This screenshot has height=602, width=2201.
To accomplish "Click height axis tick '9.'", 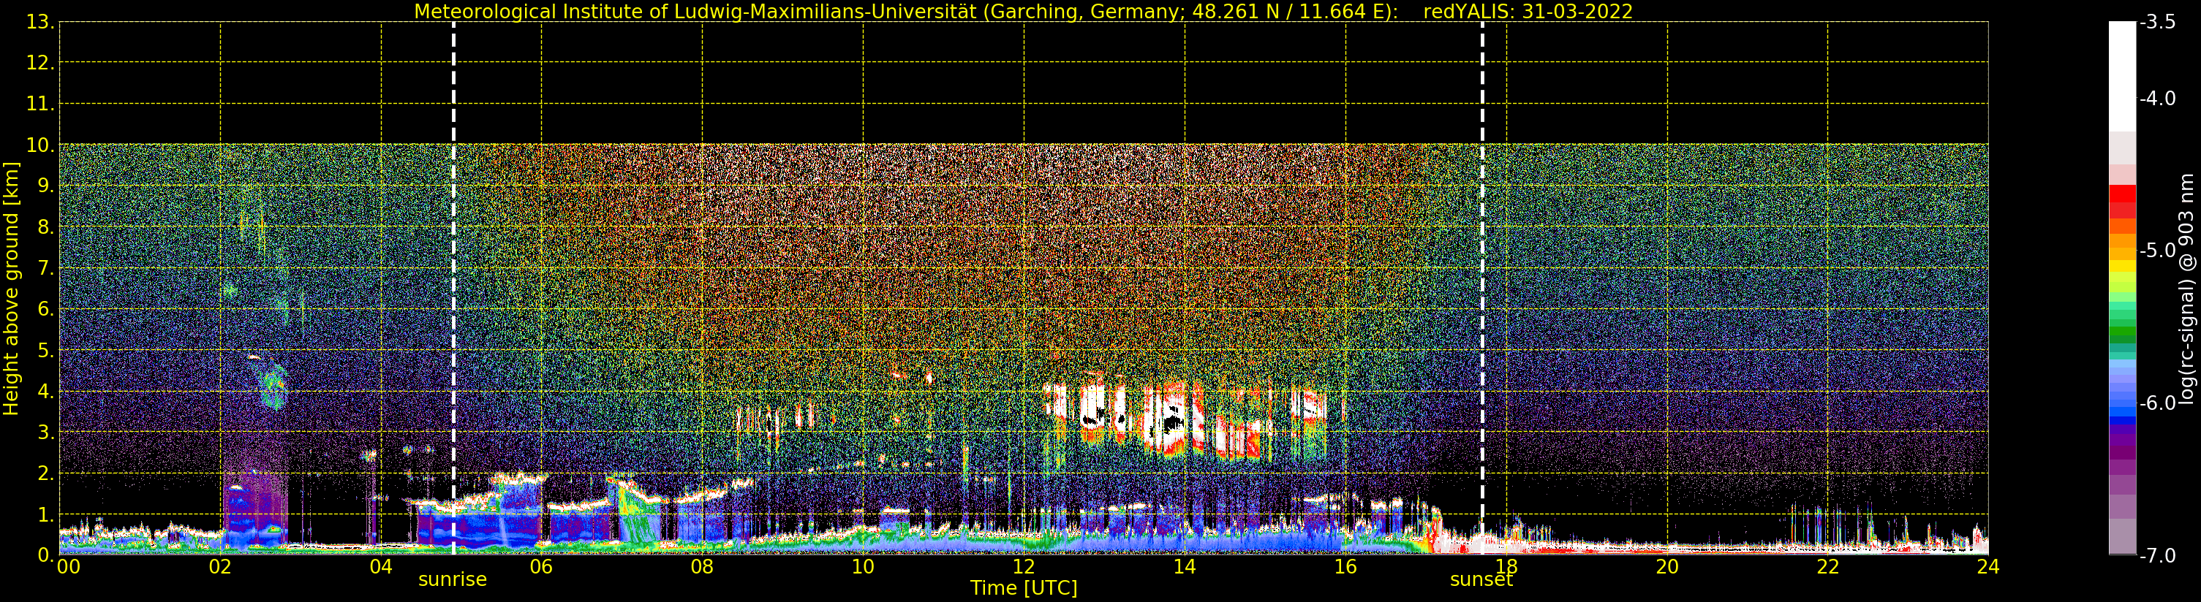I will click(46, 186).
